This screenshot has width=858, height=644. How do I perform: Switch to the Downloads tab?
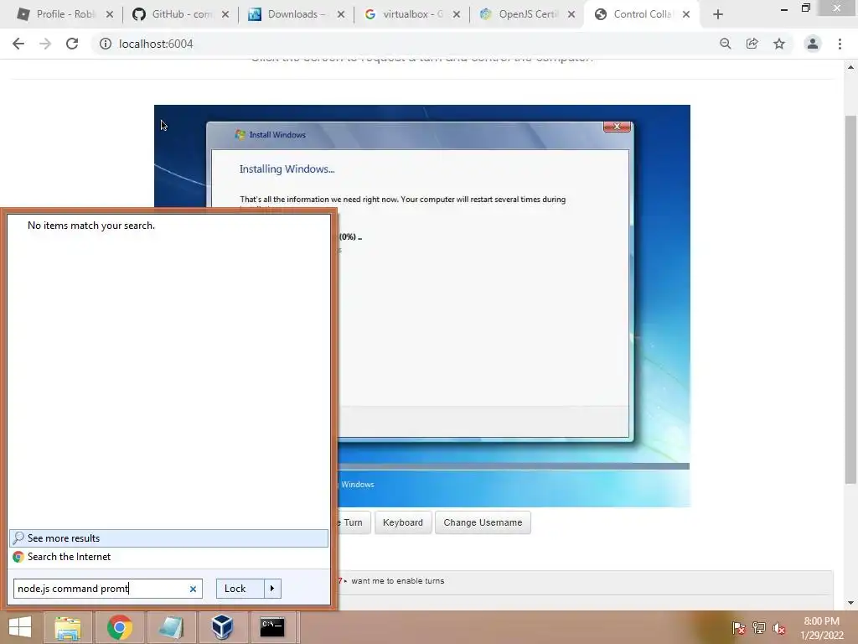click(296, 14)
